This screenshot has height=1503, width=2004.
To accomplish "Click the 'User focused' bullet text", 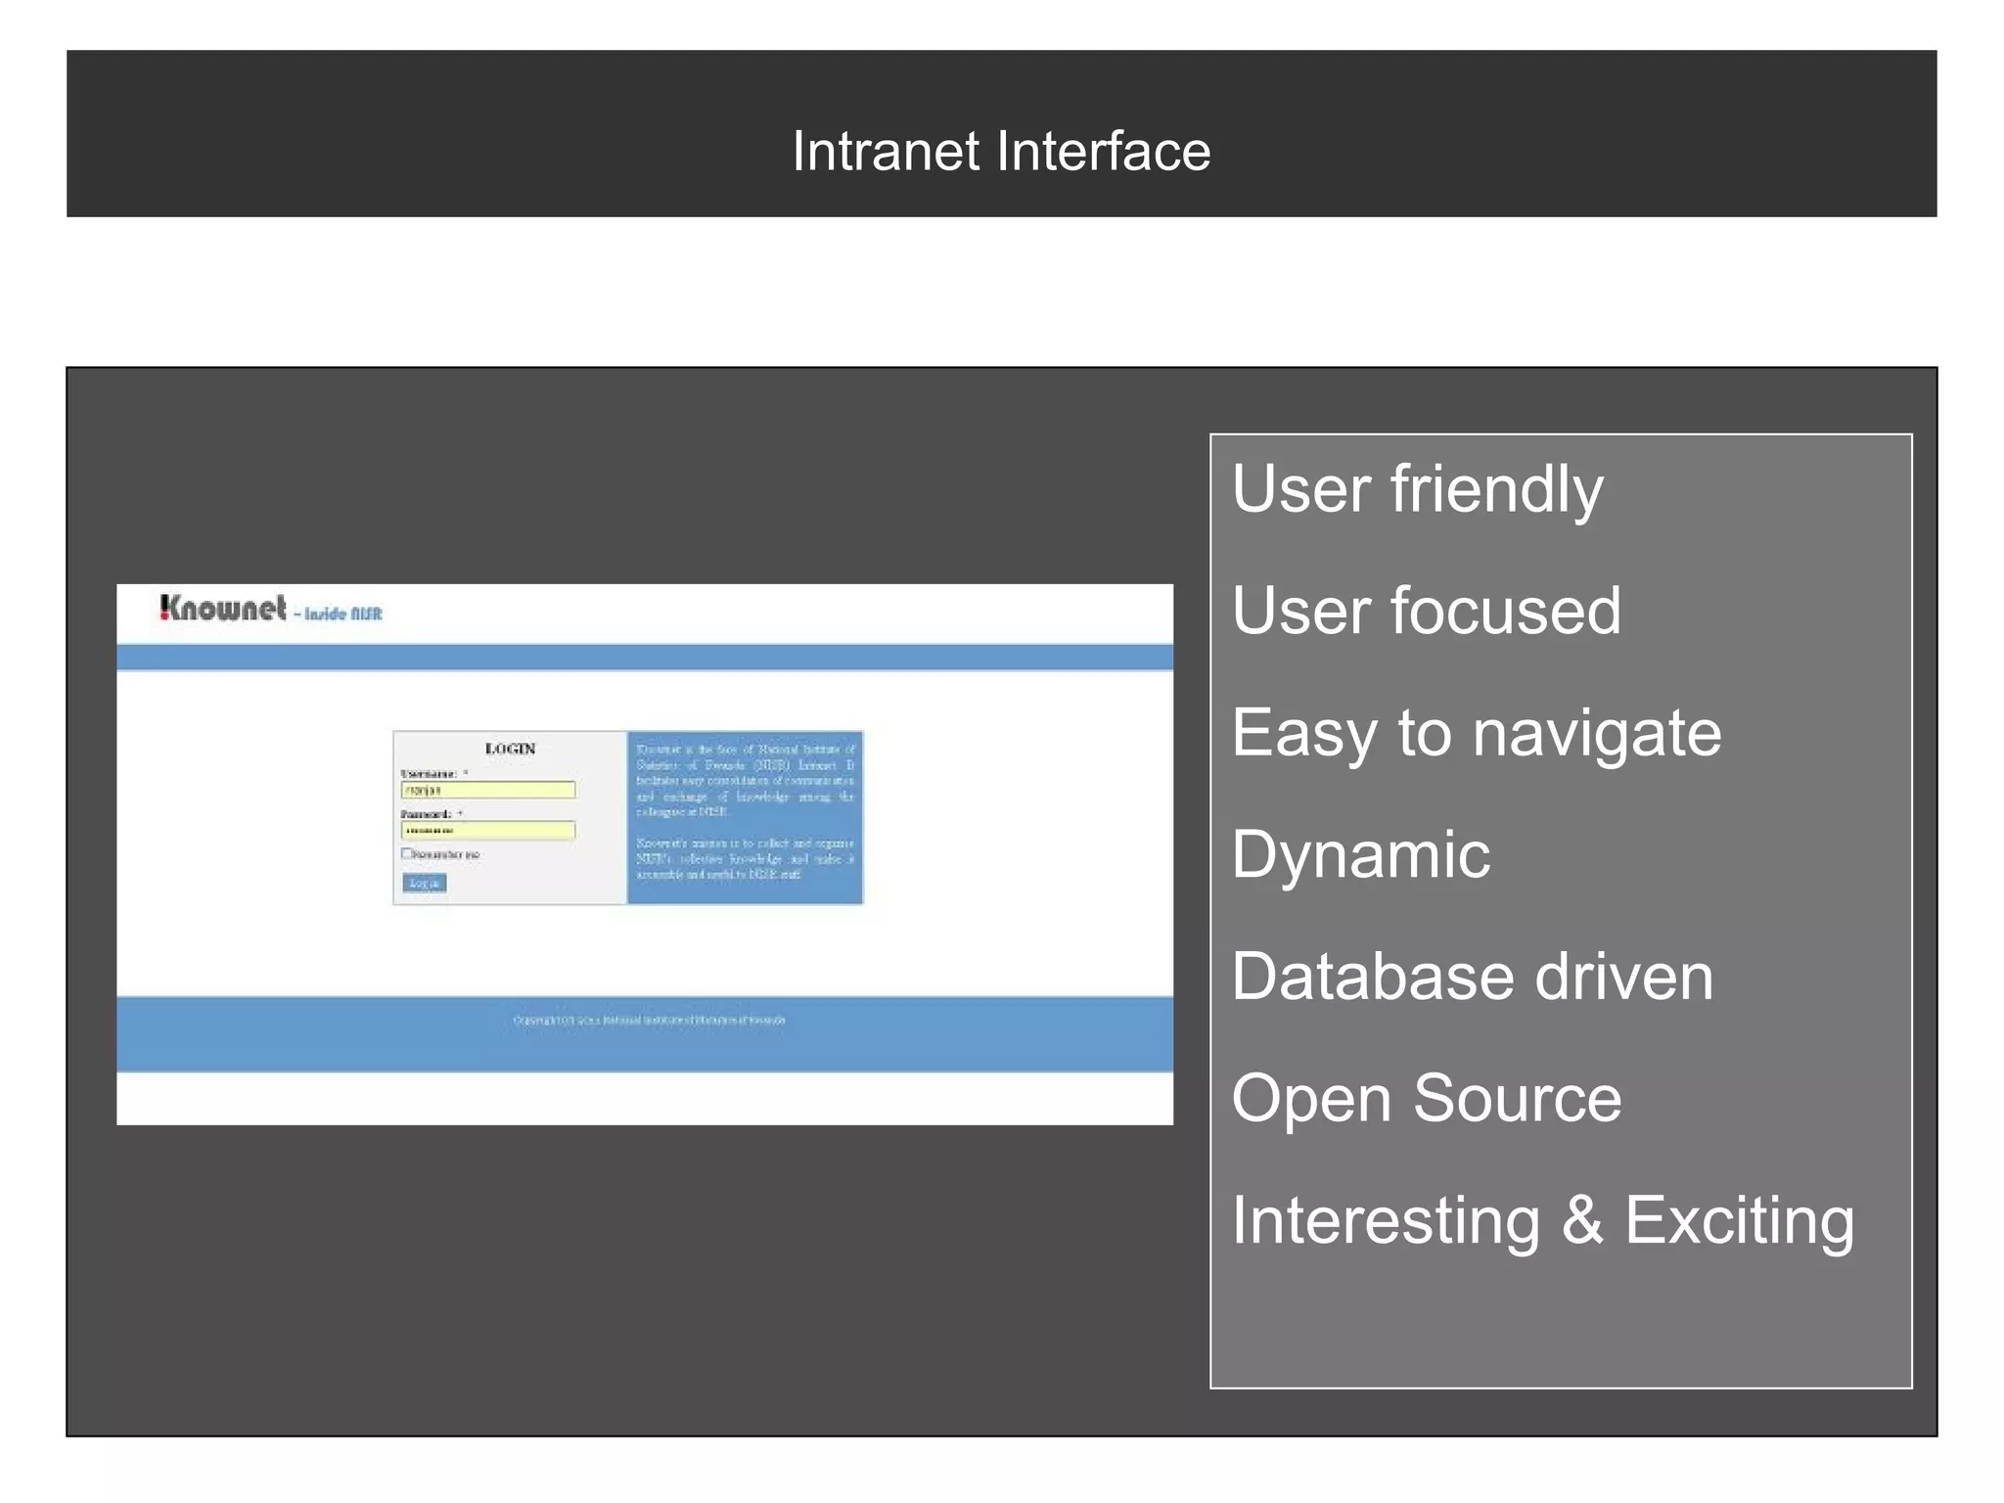I will click(1426, 611).
